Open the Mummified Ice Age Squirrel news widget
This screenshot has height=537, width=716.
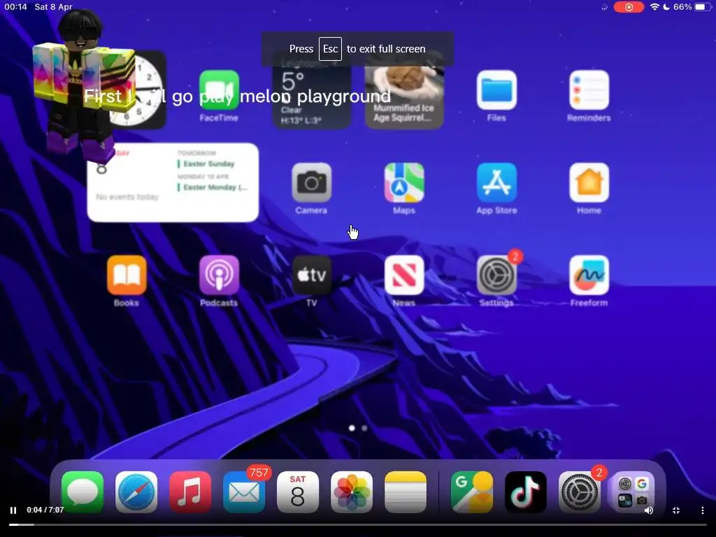(404, 92)
